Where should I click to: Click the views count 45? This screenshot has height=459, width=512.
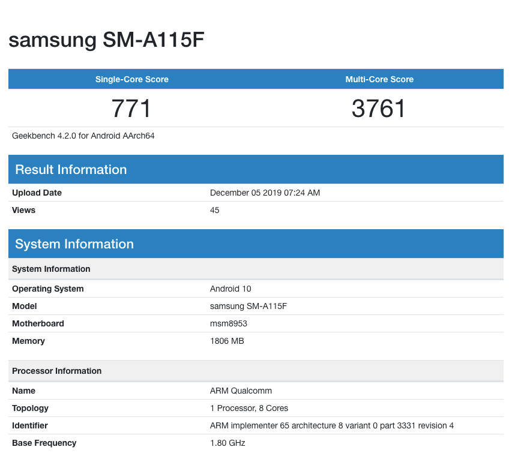214,210
